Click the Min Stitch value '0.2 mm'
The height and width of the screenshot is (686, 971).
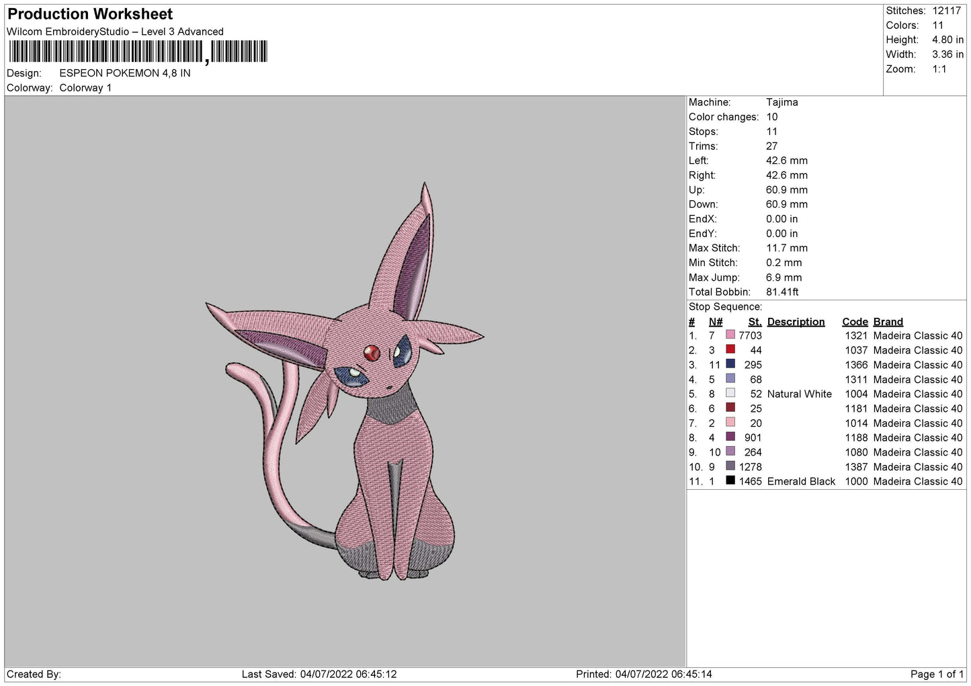pos(784,263)
